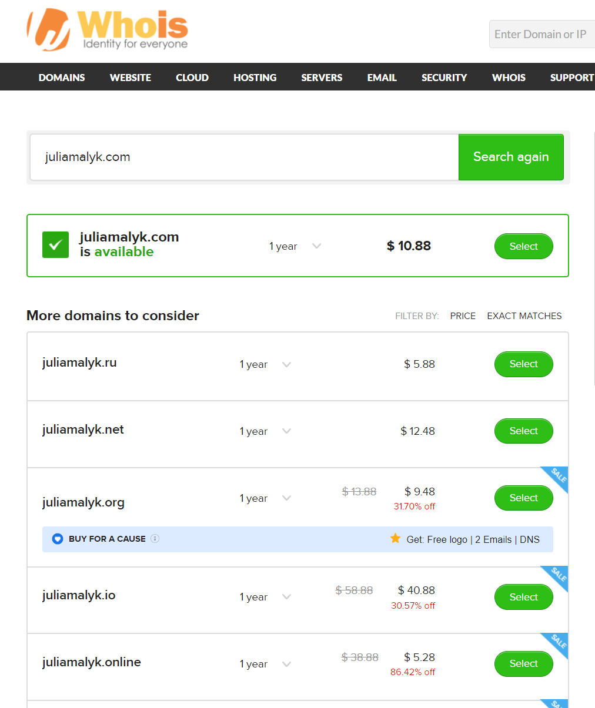Filter results by EXACT MATCHES

524,316
